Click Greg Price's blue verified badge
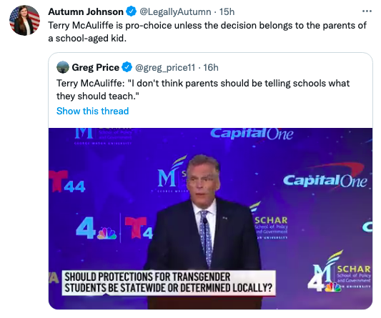 click(x=127, y=67)
